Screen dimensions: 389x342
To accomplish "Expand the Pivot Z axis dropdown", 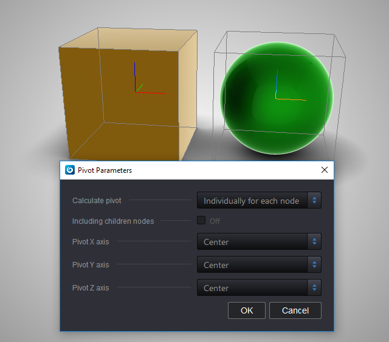I will click(259, 287).
